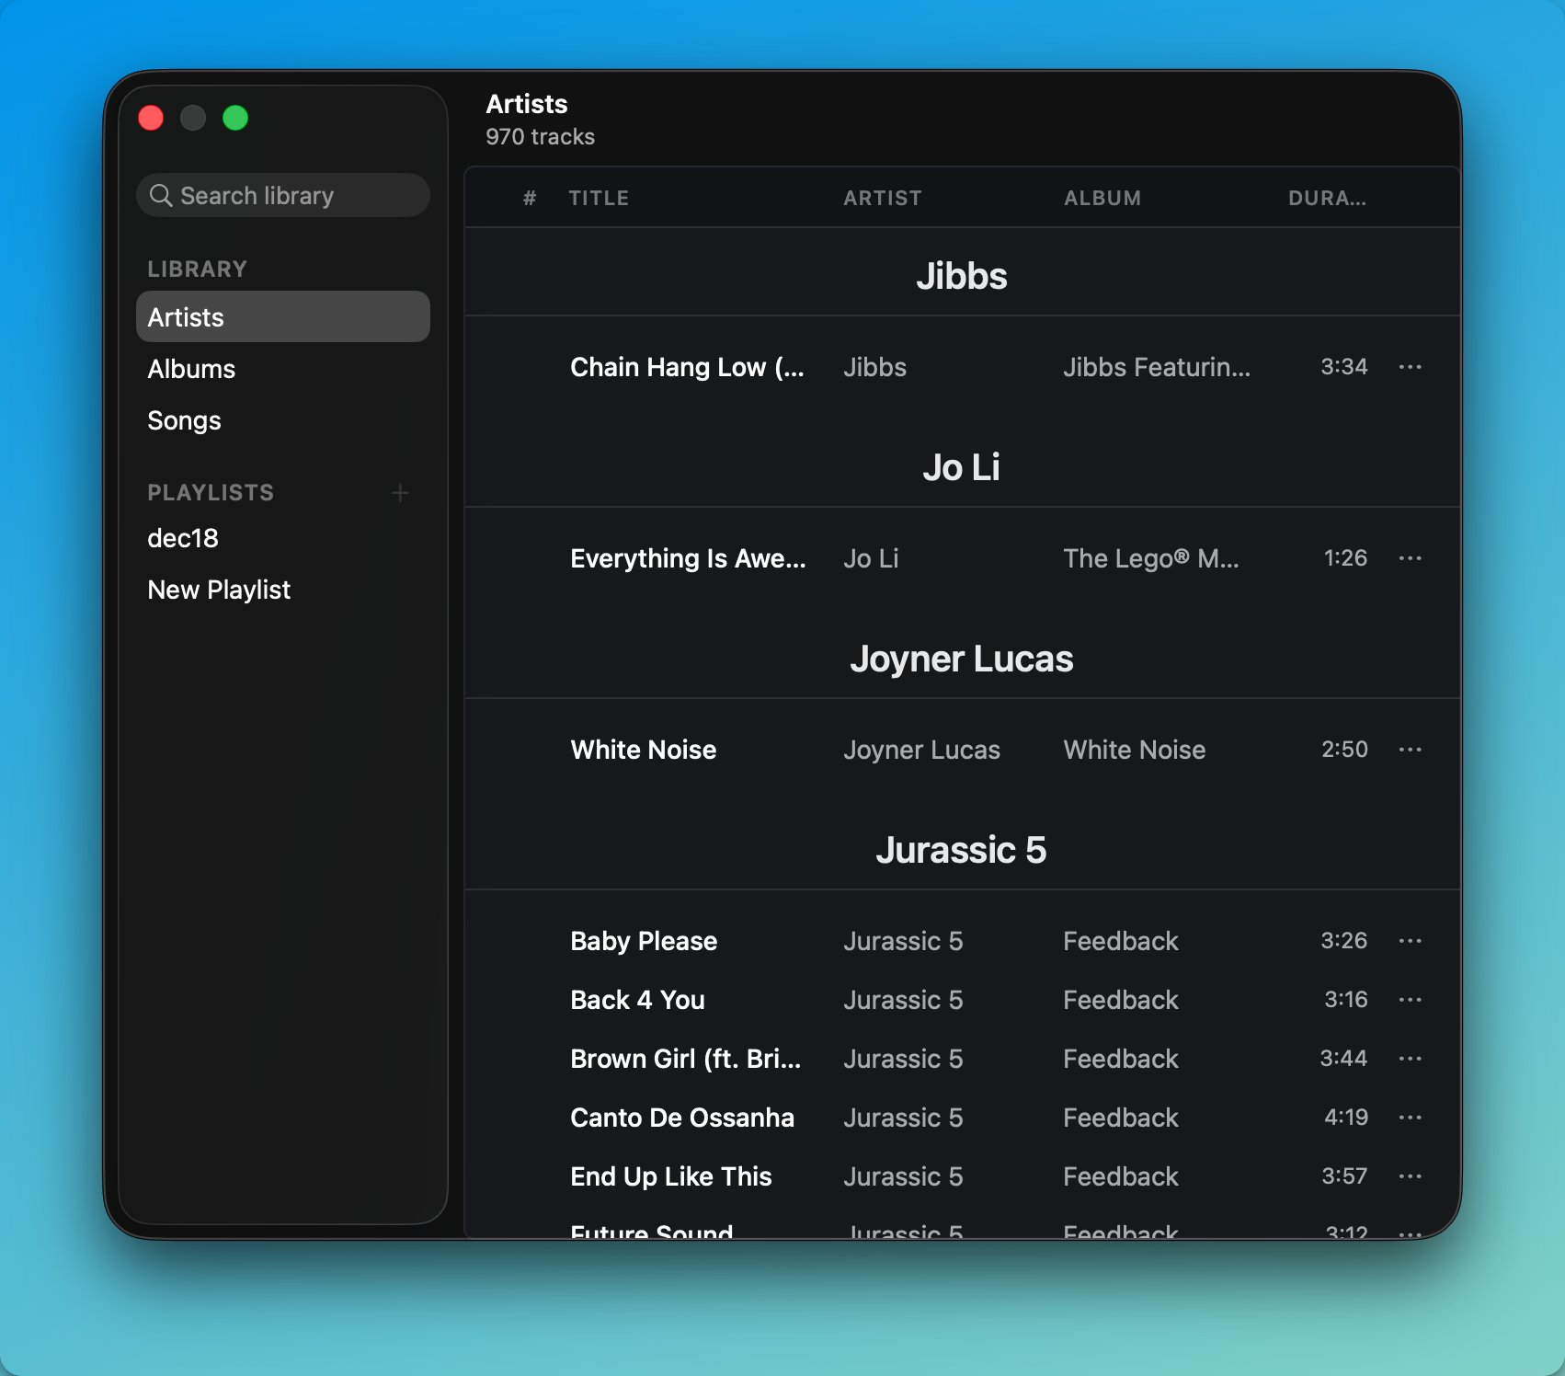Click album The Lego® M...

click(1151, 558)
